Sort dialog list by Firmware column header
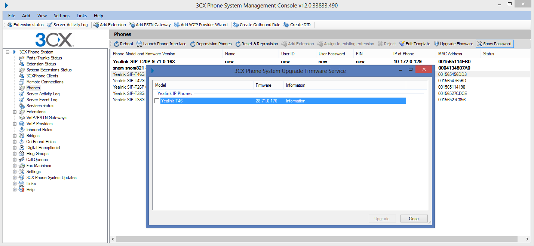The height and width of the screenshot is (246, 534). click(x=268, y=85)
